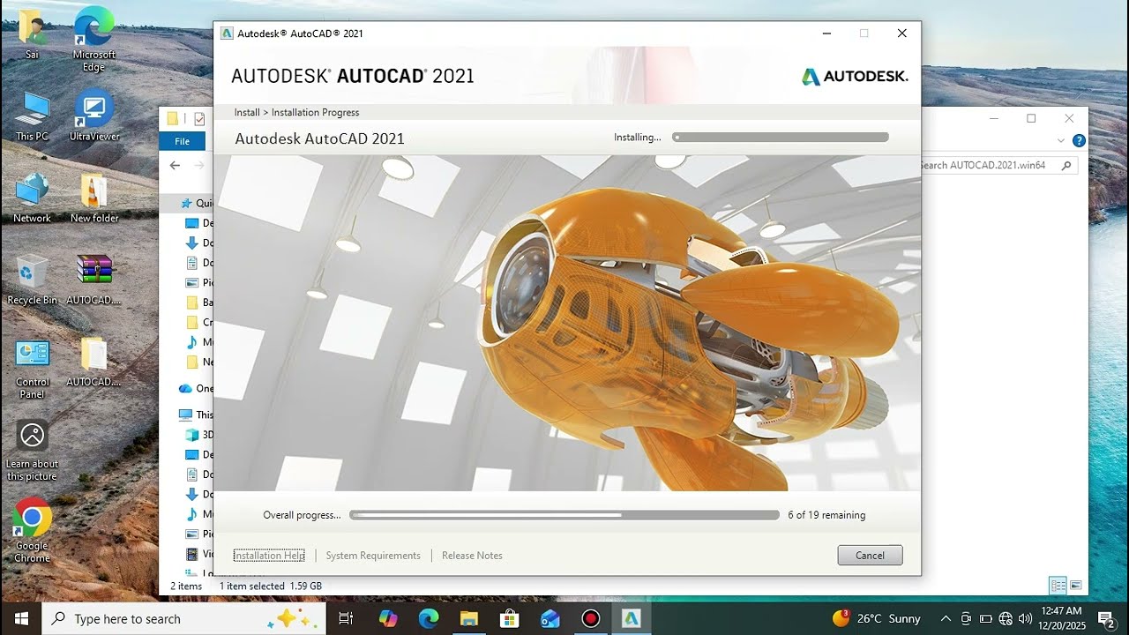Open the Release Notes link
The image size is (1129, 635).
[472, 556]
